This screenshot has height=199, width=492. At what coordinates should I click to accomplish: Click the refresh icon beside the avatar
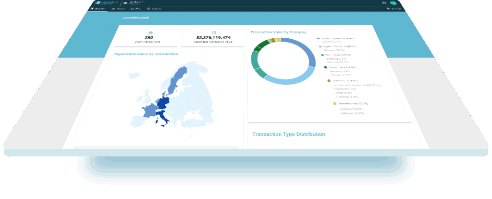click(x=384, y=2)
